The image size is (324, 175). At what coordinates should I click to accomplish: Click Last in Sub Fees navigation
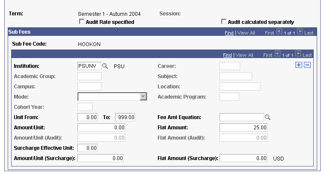pos(309,33)
